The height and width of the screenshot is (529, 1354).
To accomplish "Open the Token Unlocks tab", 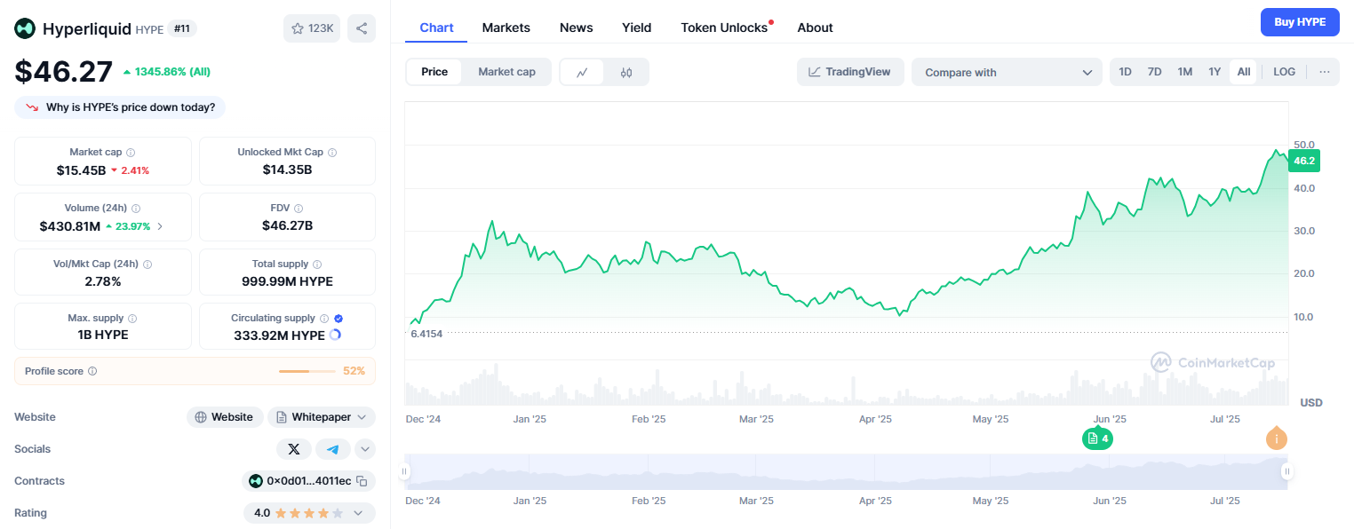I will click(x=724, y=28).
